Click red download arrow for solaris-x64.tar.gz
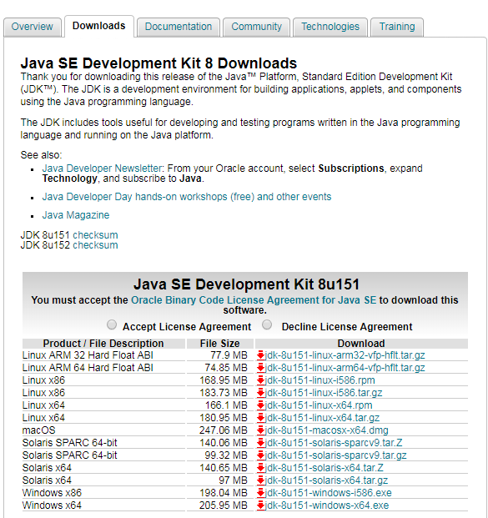This screenshot has height=518, width=488. point(261,480)
